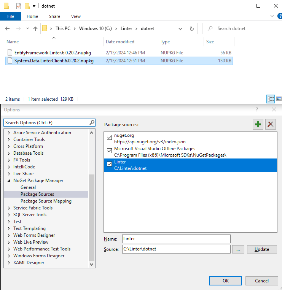Select General under NuGet Package Manager
Image resolution: width=282 pixels, height=290 pixels.
28,187
